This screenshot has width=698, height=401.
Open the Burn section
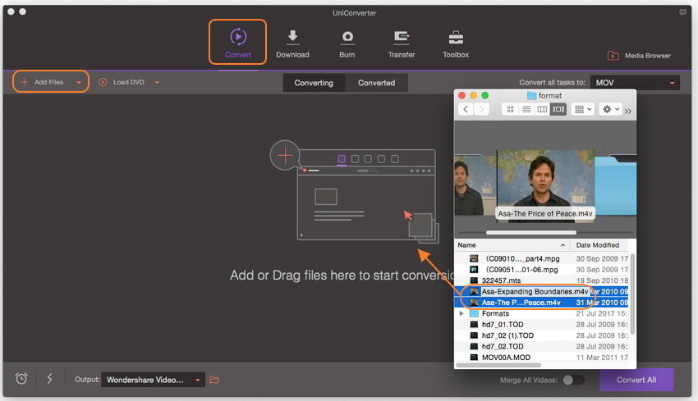click(347, 43)
